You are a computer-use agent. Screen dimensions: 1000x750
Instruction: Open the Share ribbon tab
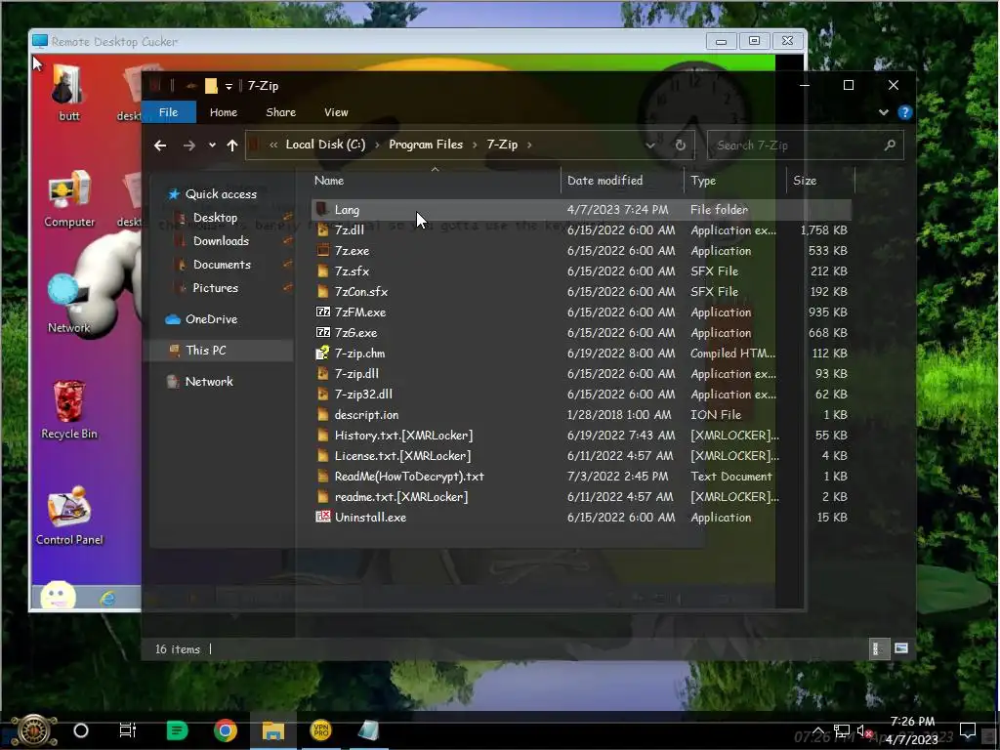pyautogui.click(x=280, y=112)
